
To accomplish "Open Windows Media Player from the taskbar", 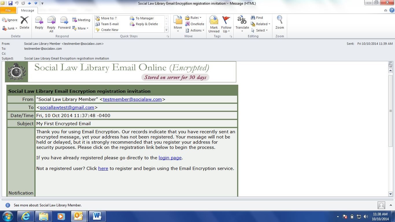I will click(x=61, y=216).
